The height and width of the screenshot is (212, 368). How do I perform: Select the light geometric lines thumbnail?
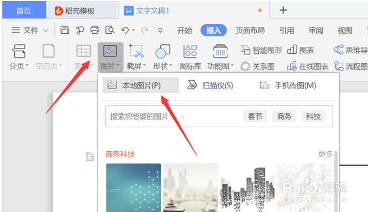[x=304, y=188]
